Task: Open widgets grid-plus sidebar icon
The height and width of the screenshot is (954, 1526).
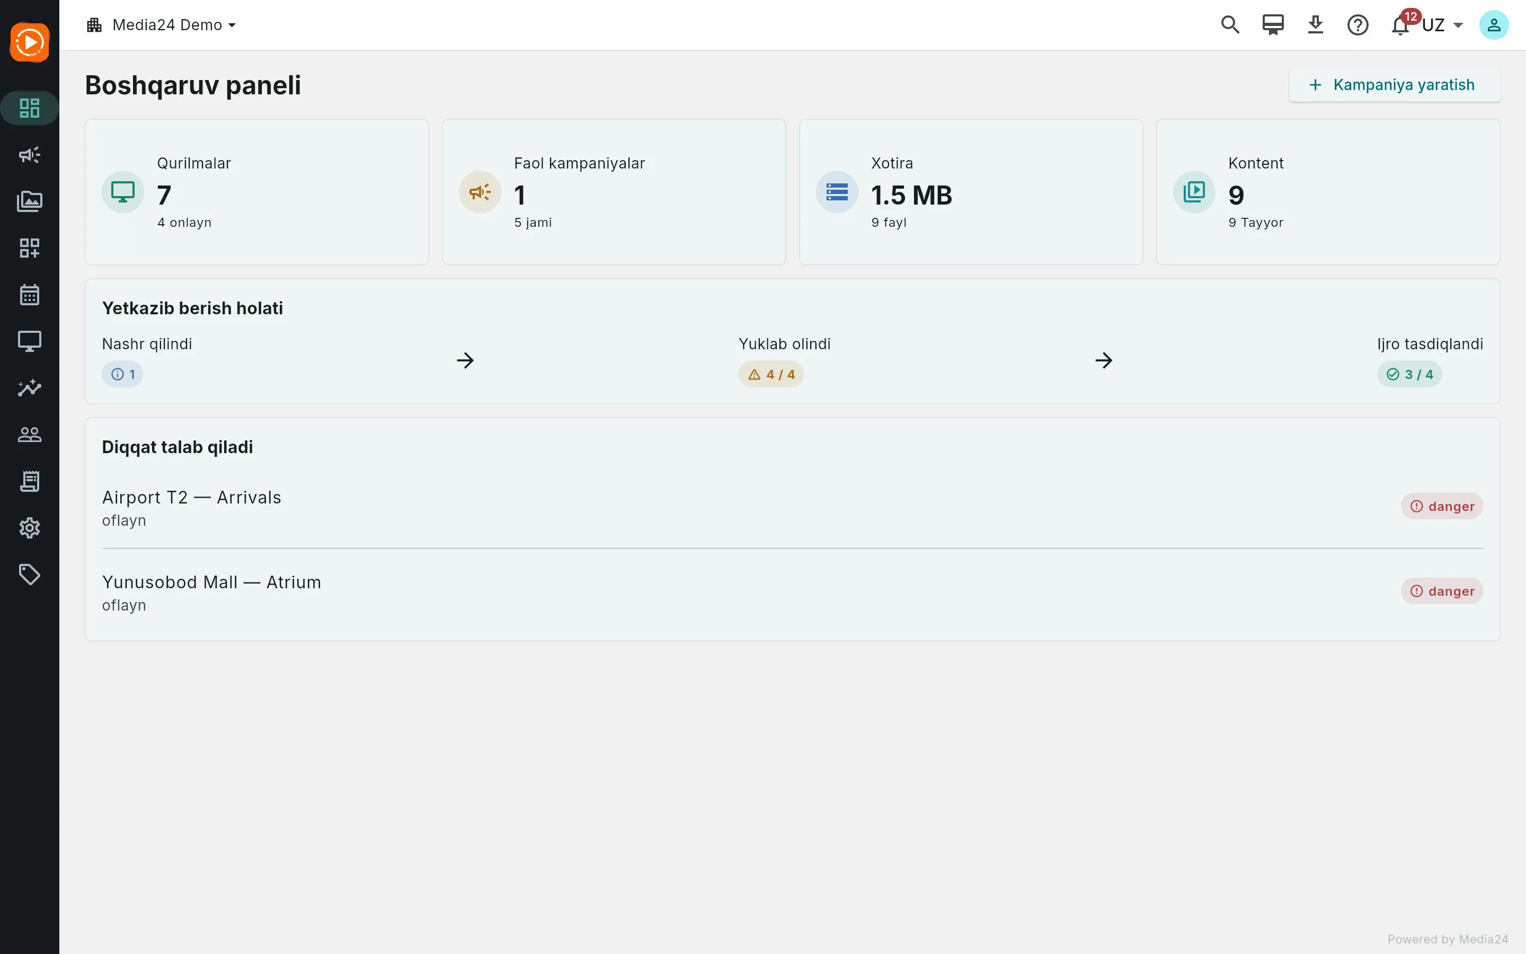Action: 30,248
